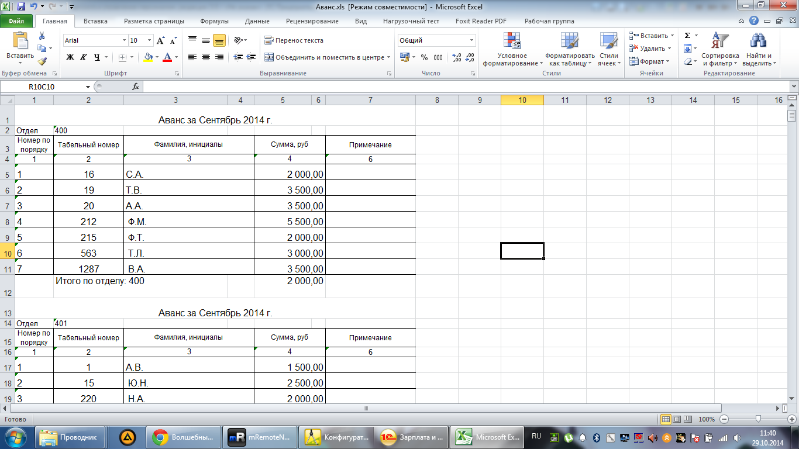Click the Zoom slider in status bar
The height and width of the screenshot is (449, 799).
pos(758,419)
